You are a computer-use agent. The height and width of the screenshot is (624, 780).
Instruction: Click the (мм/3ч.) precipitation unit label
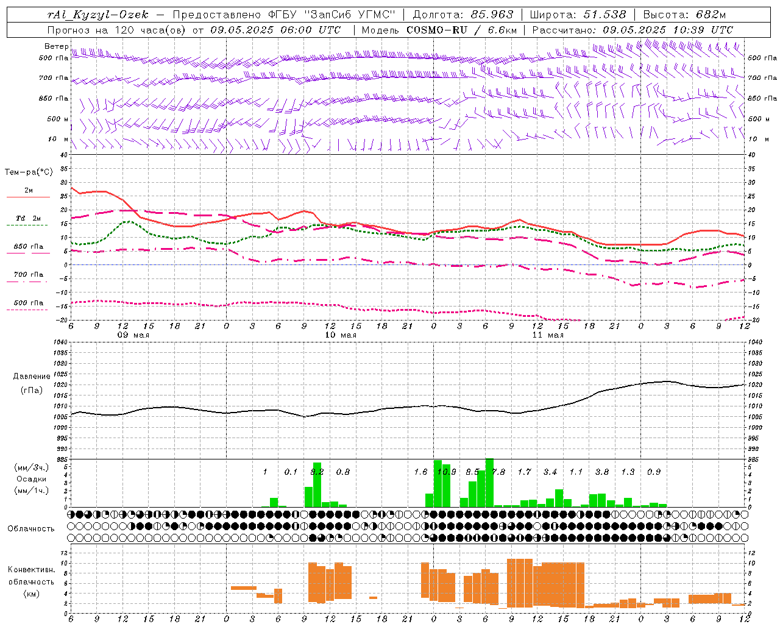pyautogui.click(x=32, y=468)
